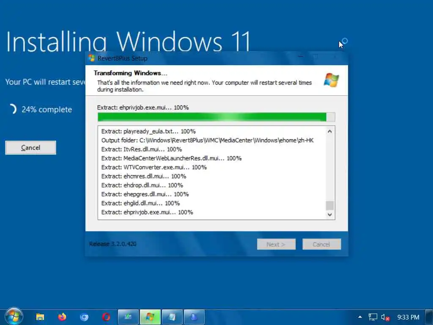Select the ehglid.dll.mui log line
The height and width of the screenshot is (325, 433).
(140, 203)
